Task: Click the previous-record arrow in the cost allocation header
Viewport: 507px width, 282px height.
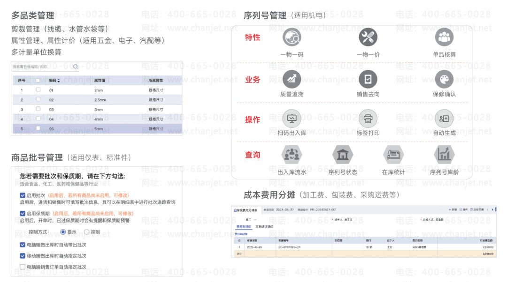Action: (488, 210)
